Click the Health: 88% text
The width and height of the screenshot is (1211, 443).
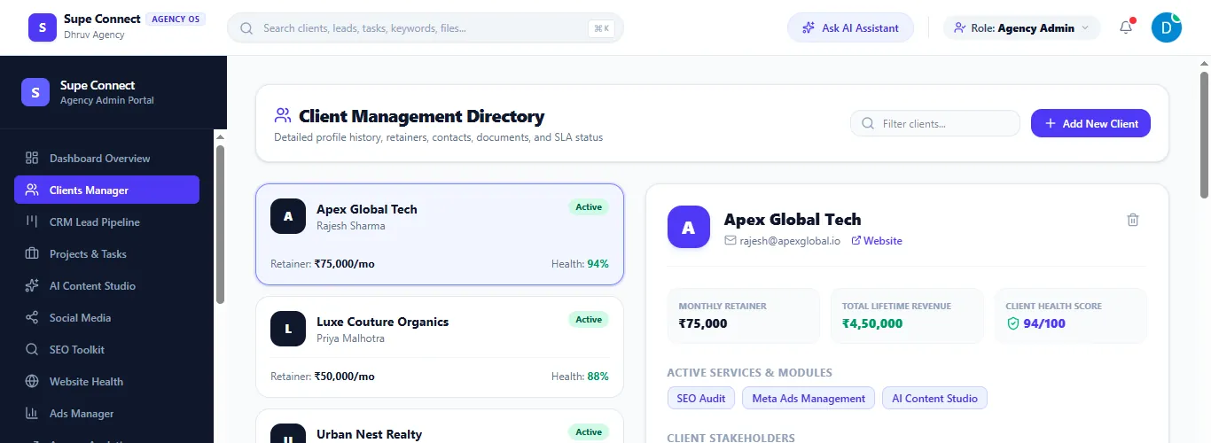[580, 377]
